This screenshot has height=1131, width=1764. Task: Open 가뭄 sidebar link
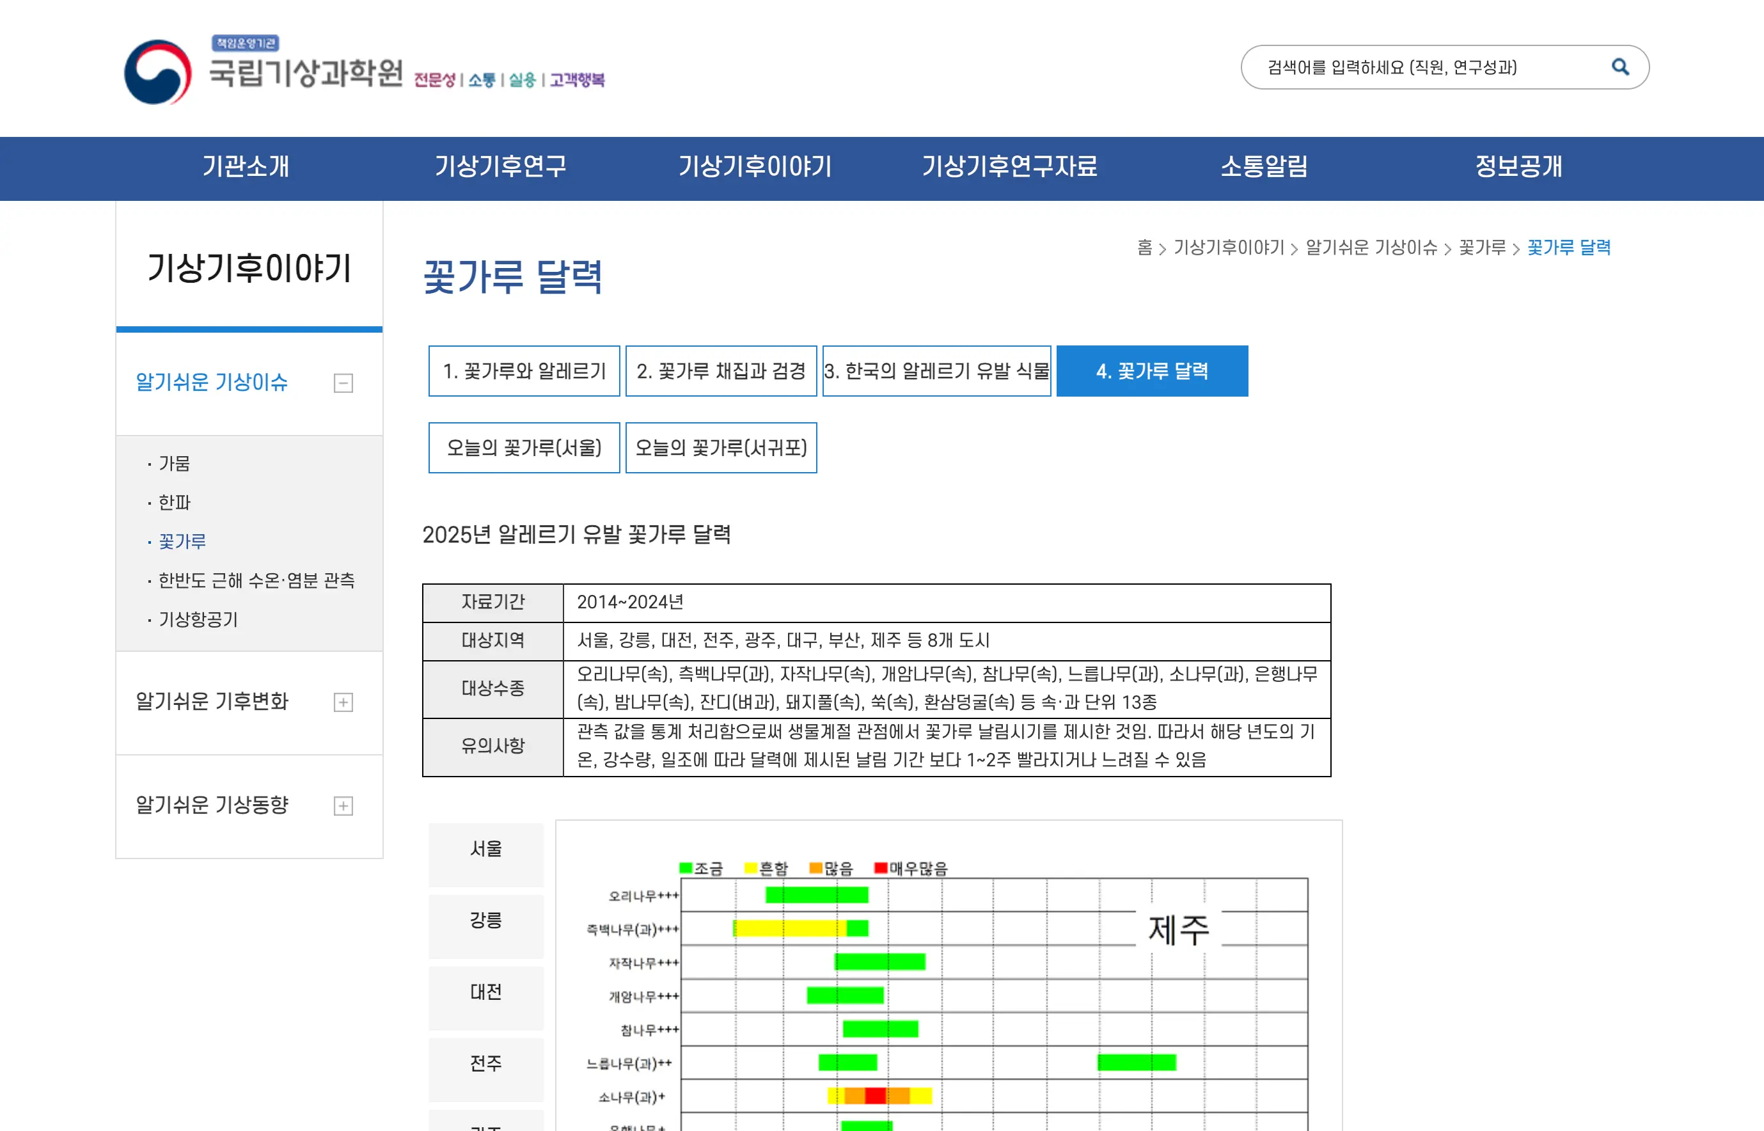click(x=175, y=463)
